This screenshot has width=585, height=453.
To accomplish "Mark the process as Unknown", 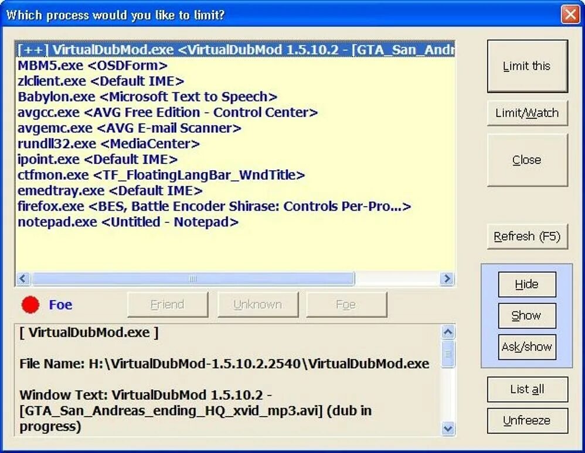I will (x=258, y=305).
